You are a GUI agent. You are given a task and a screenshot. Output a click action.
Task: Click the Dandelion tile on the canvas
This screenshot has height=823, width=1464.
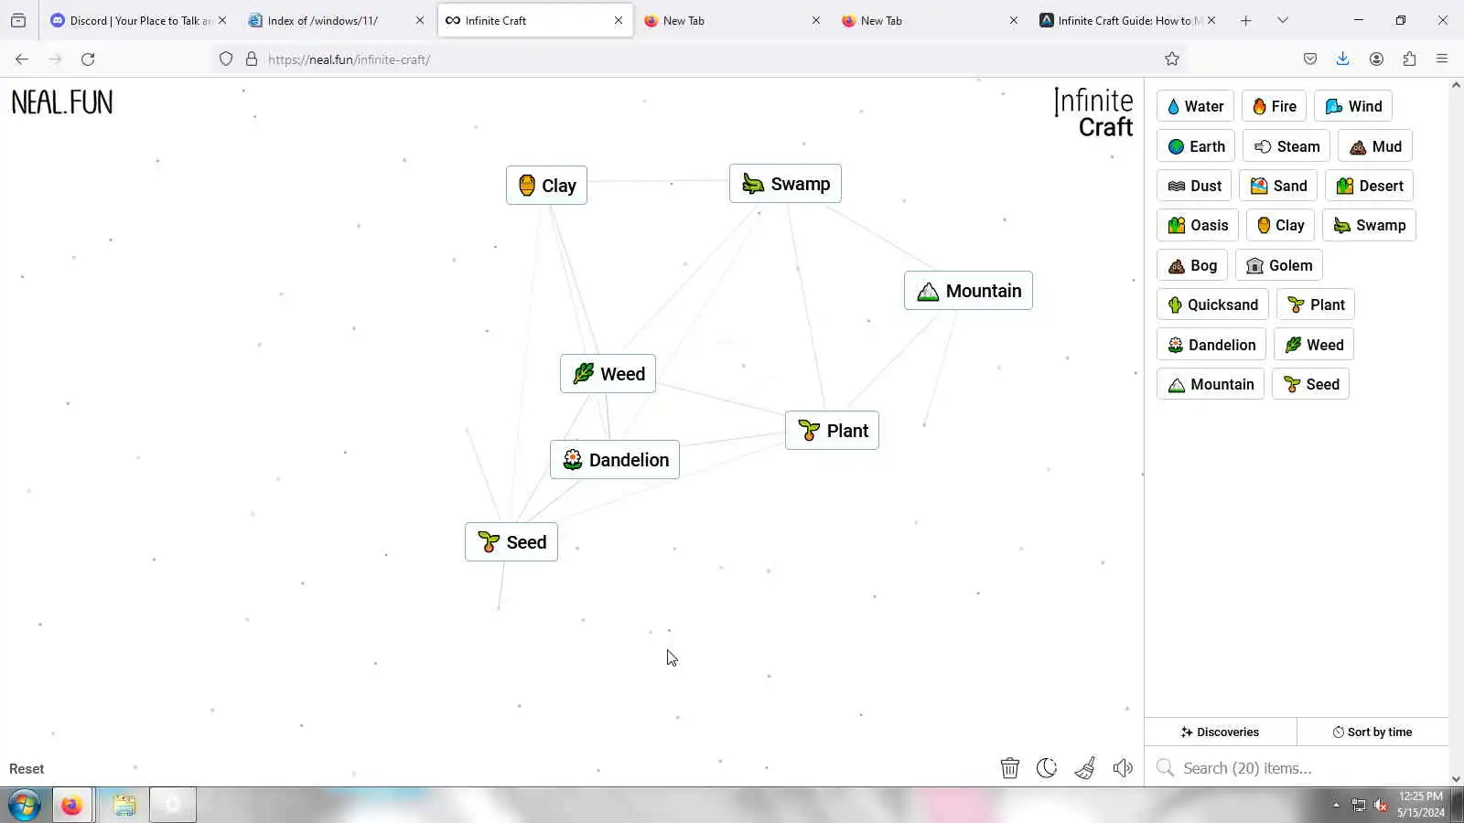[x=615, y=460]
